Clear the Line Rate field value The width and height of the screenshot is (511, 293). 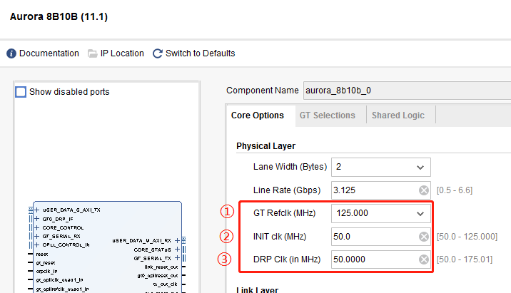[423, 190]
